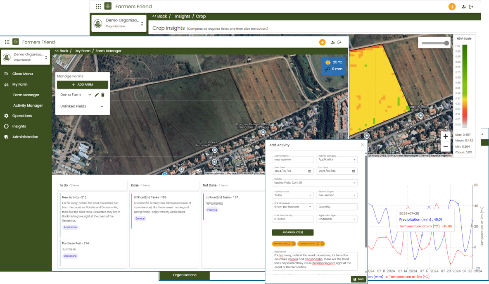Open user account icon in Crop Insights header
The width and height of the screenshot is (489, 284).
click(x=464, y=7)
